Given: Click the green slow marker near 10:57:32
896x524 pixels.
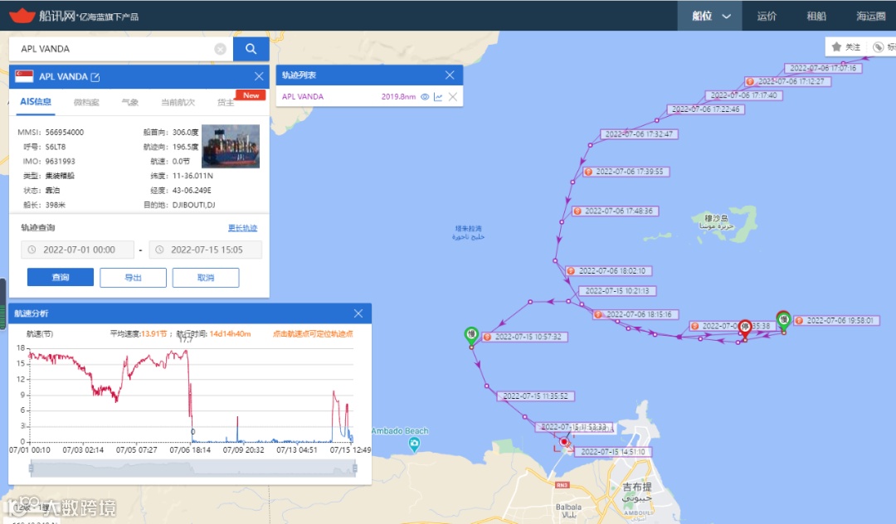Looking at the screenshot, I should point(471,335).
